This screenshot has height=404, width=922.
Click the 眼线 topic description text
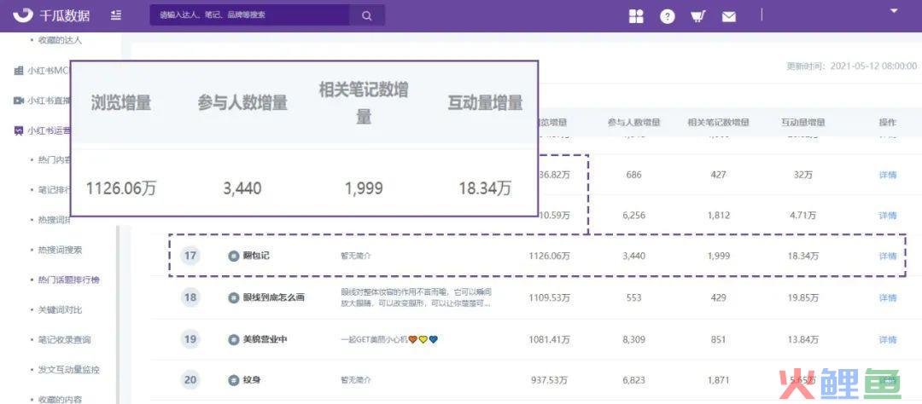click(415, 297)
